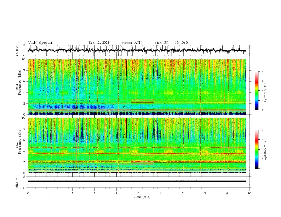Click the "VLF Spectra" plot title
Image resolution: width=281 pixels, height=217 pixels.
tap(40, 43)
